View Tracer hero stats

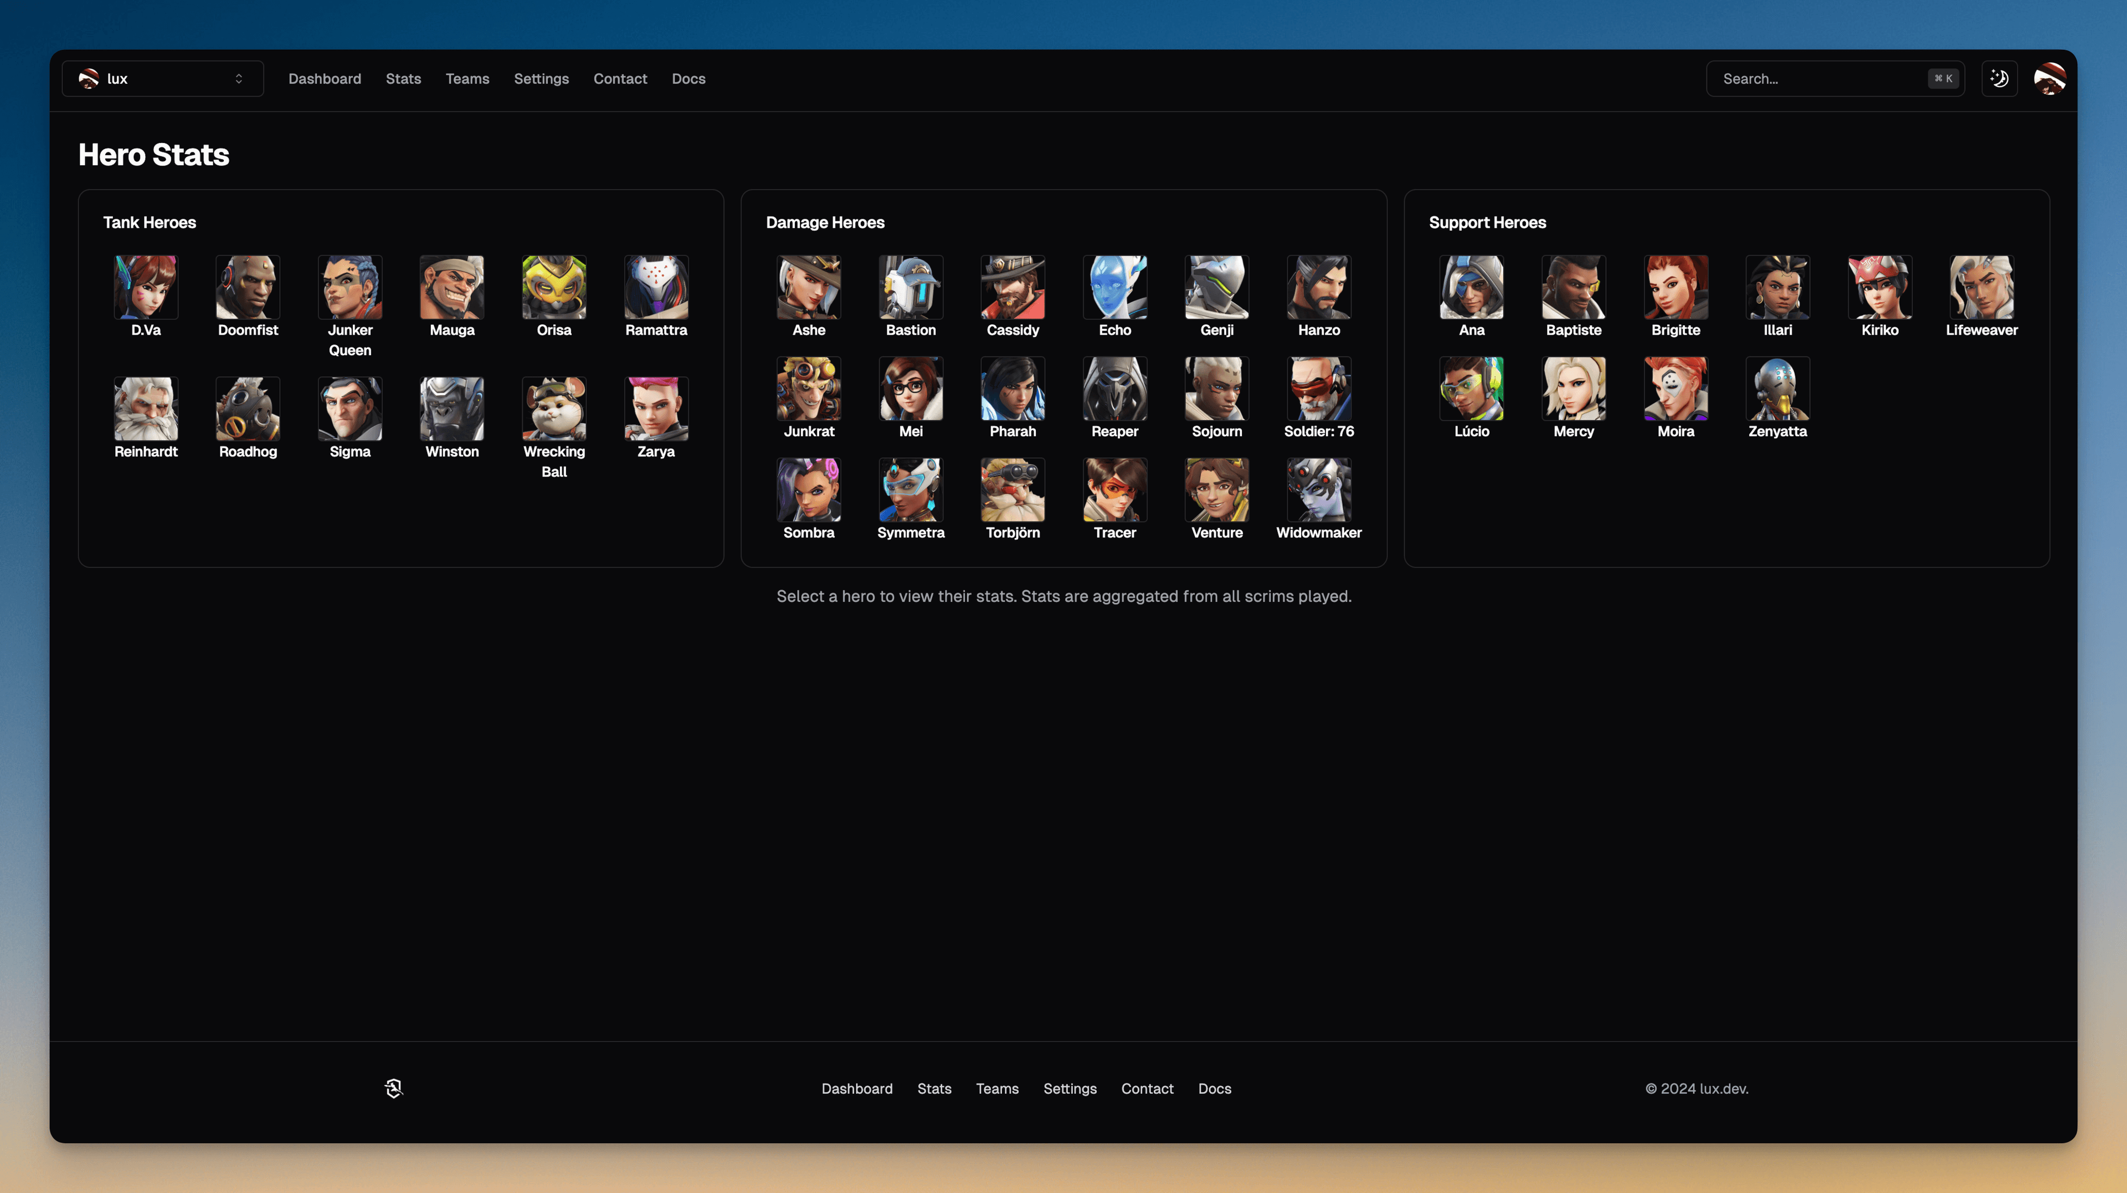(1114, 490)
